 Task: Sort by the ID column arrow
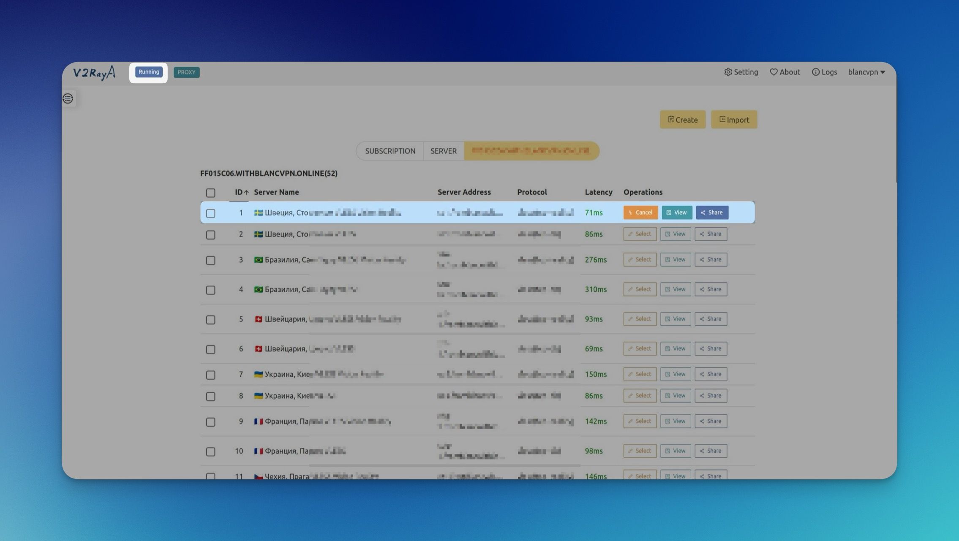(x=246, y=193)
